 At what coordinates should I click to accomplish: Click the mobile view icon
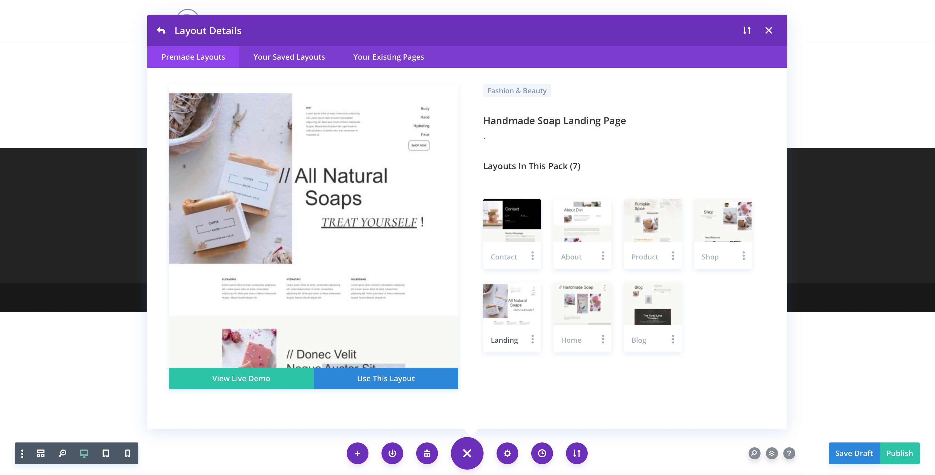point(127,453)
